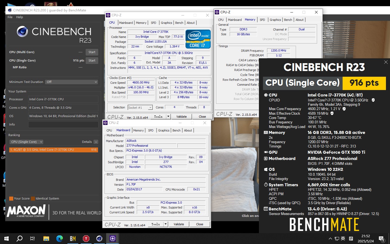Click Tools button in CPU tab window
The width and height of the screenshot is (390, 244).
click(158, 117)
